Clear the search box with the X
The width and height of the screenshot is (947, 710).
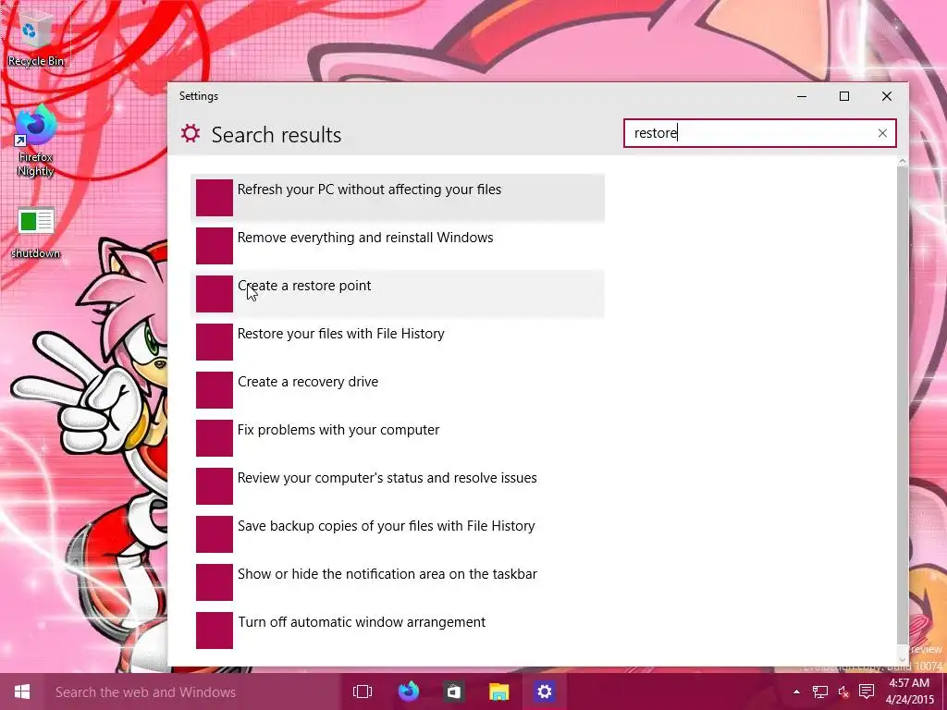click(x=882, y=133)
